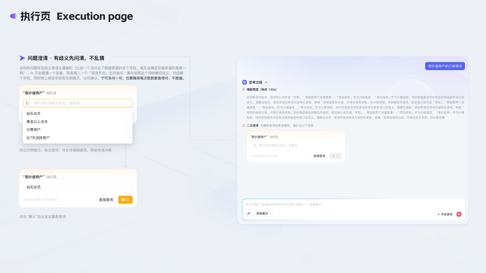Collapse the 思考过程 section chevron
The image size is (486, 273).
[x=266, y=82]
